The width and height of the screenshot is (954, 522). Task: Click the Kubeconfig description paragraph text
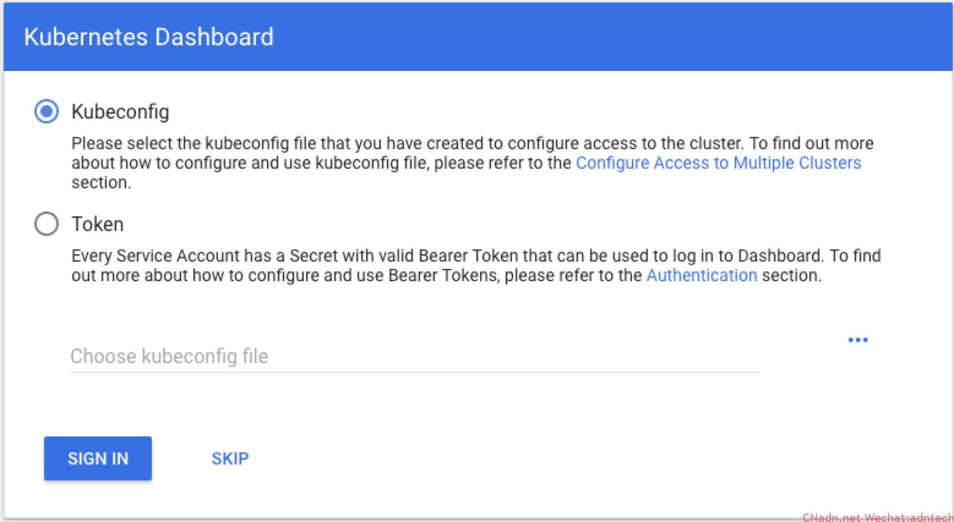click(x=473, y=163)
